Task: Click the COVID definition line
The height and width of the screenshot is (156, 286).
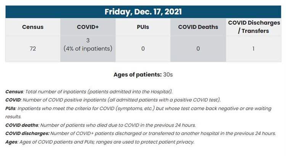Action: [x=113, y=100]
